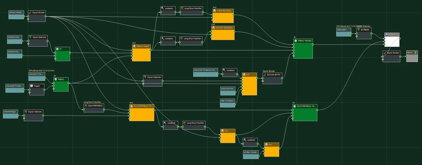
Task: Click the output port of the Toggle node
Action: (x=44, y=90)
